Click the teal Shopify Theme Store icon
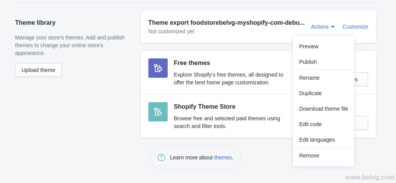Viewport: 396px width, 183px height. pyautogui.click(x=158, y=112)
